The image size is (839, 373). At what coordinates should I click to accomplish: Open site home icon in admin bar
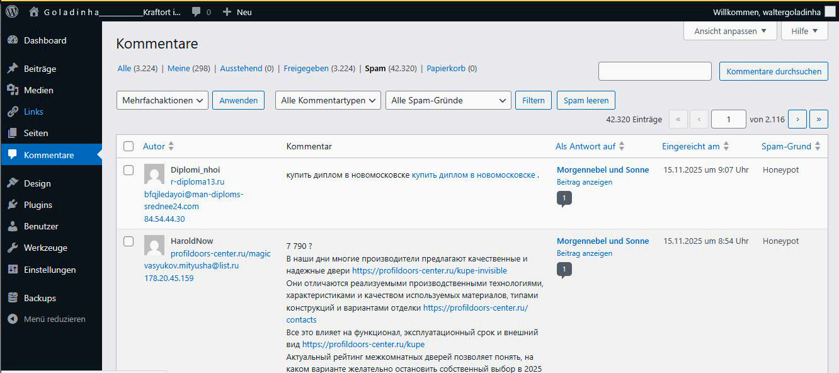click(x=34, y=12)
